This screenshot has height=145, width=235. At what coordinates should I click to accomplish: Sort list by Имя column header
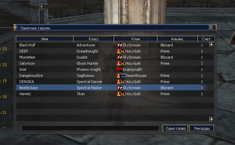click(x=45, y=39)
